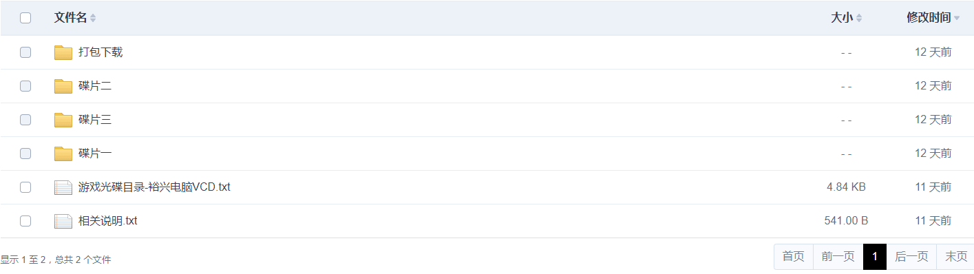Click the 前一页 pagination button

click(838, 257)
